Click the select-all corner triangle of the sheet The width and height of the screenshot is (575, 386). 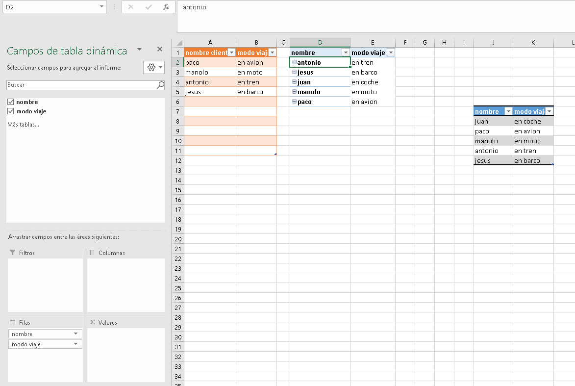click(178, 43)
